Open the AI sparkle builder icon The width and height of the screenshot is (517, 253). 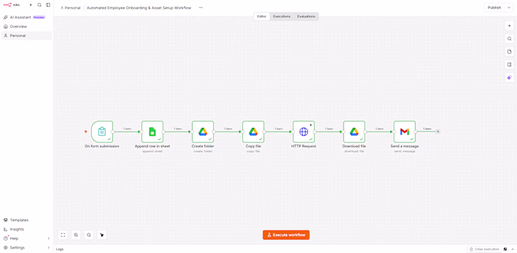coord(509,77)
